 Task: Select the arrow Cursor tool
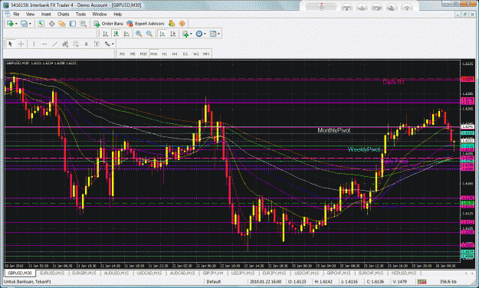pyautogui.click(x=11, y=44)
